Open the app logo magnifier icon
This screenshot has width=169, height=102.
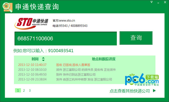pyautogui.click(x=8, y=7)
